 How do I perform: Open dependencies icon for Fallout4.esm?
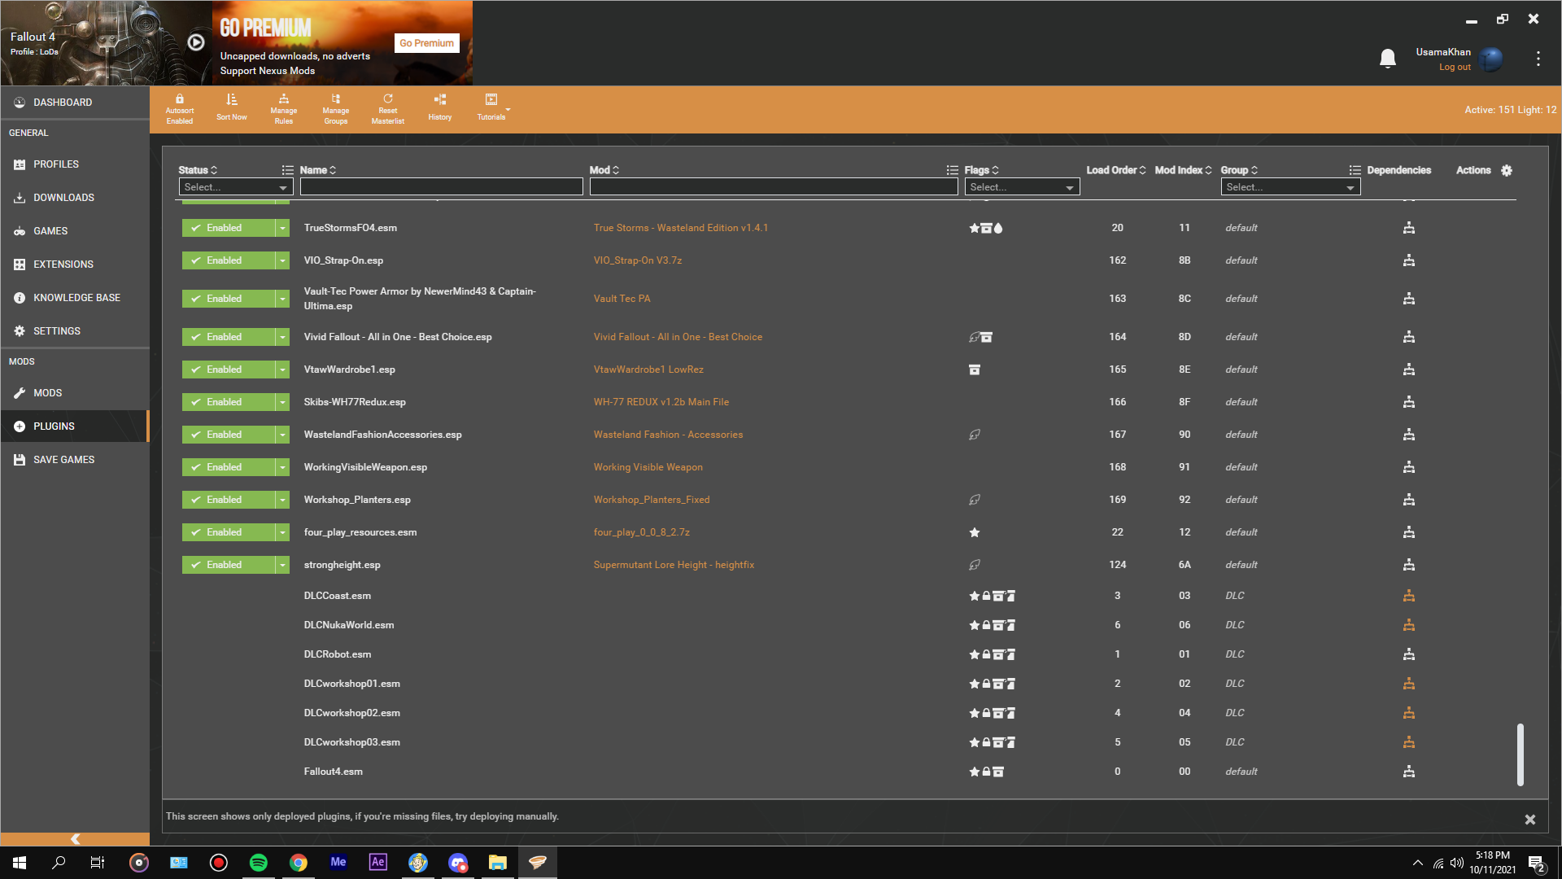click(1409, 772)
